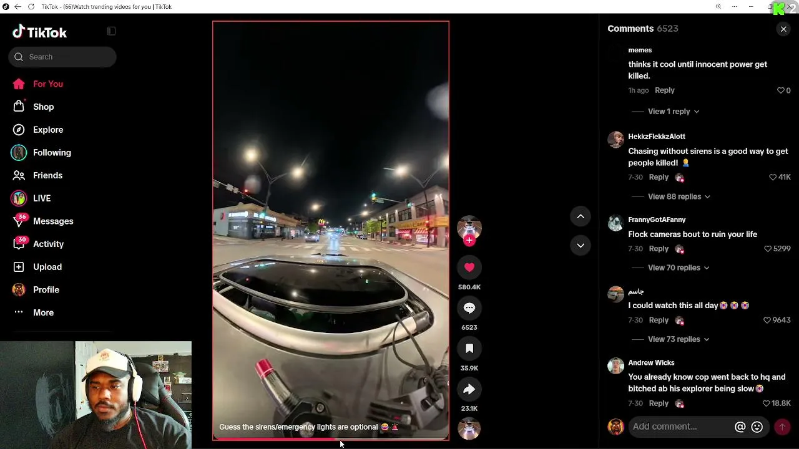Open Upload page

[47, 267]
